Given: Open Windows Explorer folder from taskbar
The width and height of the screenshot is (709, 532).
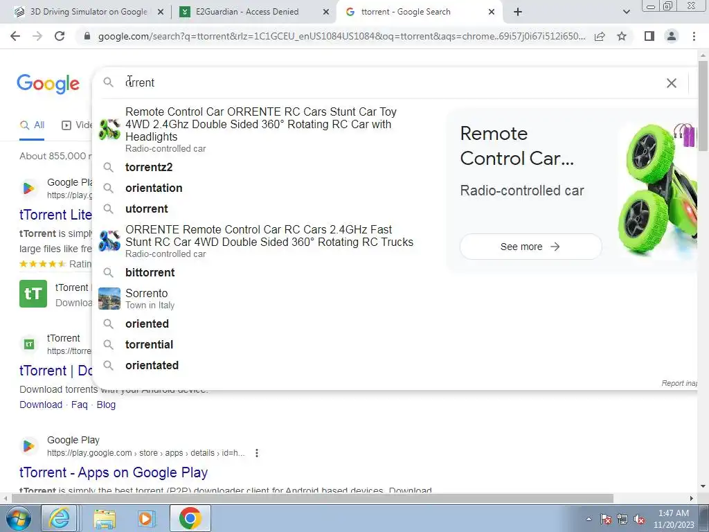Looking at the screenshot, I should (x=105, y=518).
